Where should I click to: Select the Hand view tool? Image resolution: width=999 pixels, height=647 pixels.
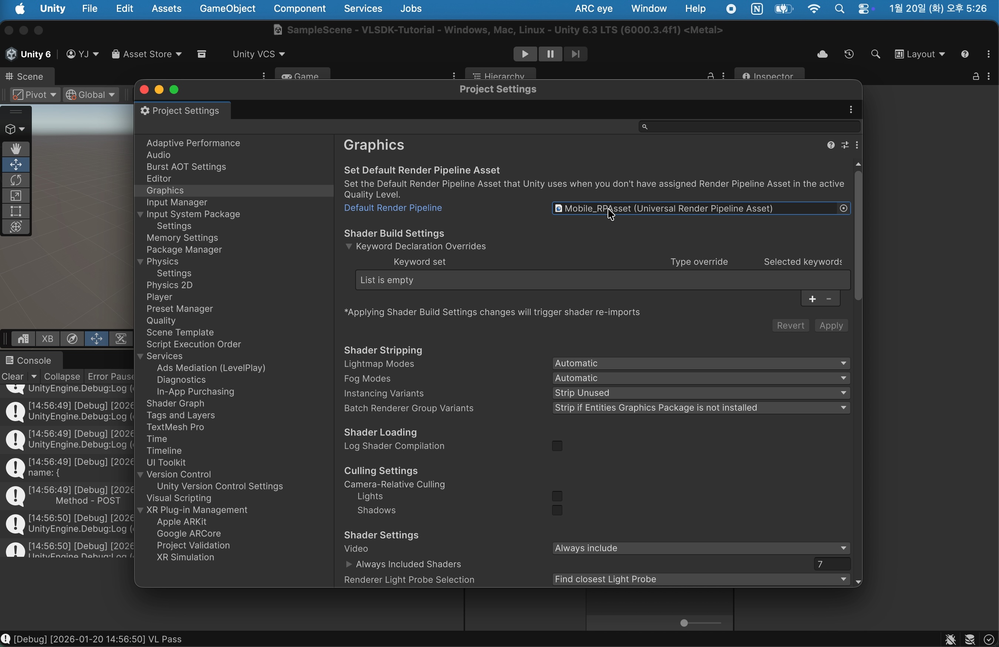[16, 149]
